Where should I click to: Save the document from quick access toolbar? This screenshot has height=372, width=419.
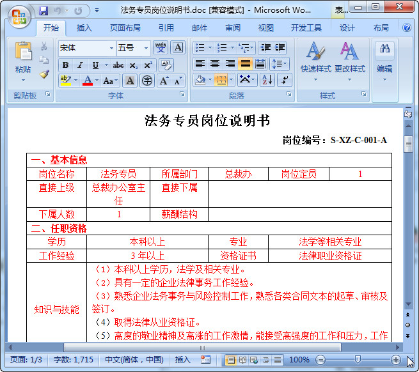click(43, 11)
